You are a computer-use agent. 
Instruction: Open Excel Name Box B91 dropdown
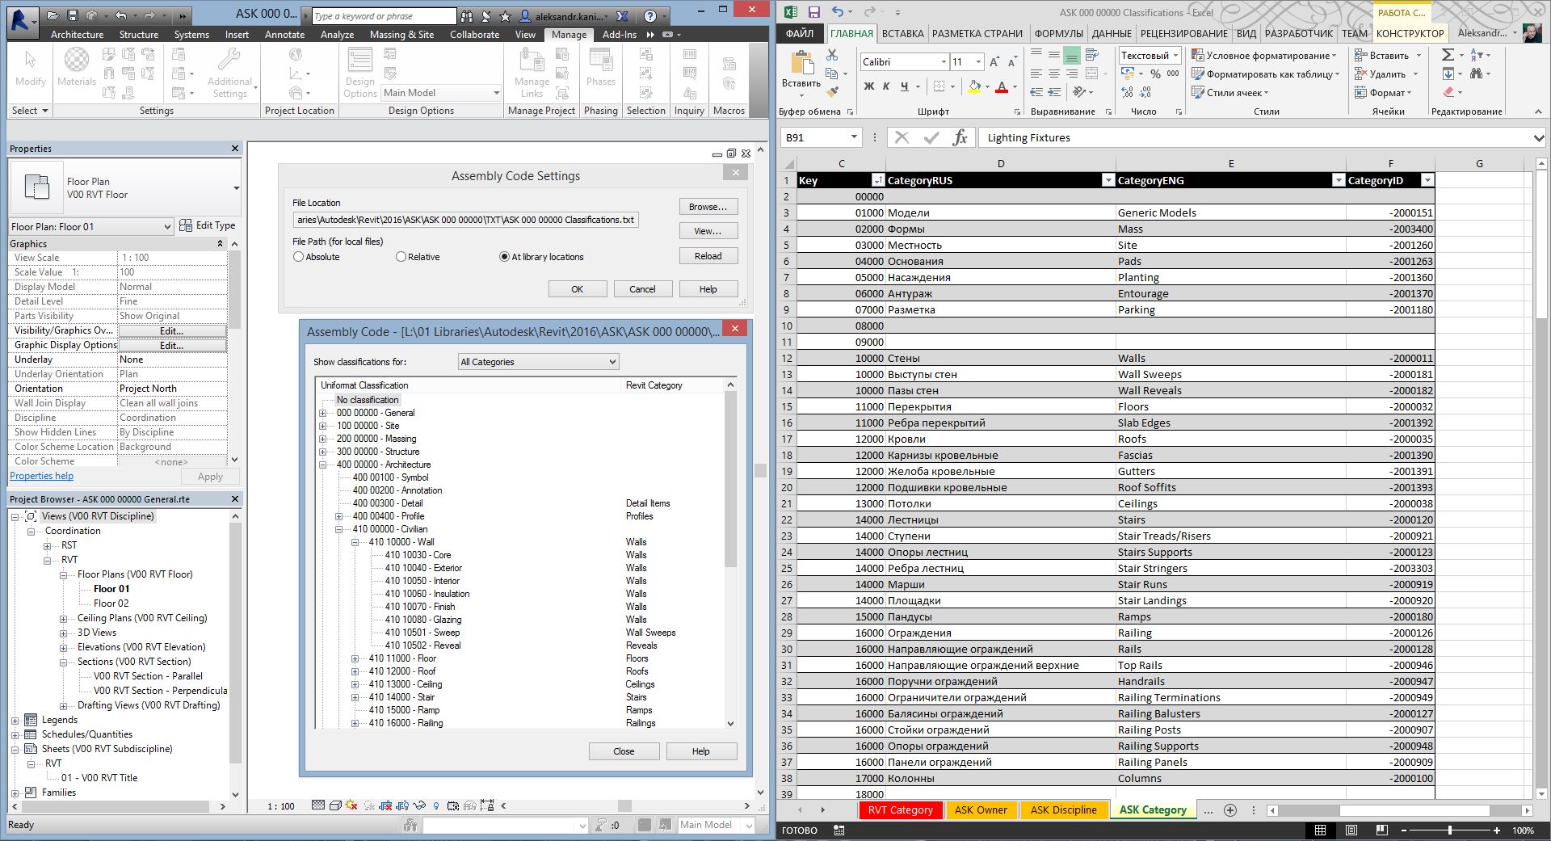click(x=853, y=137)
